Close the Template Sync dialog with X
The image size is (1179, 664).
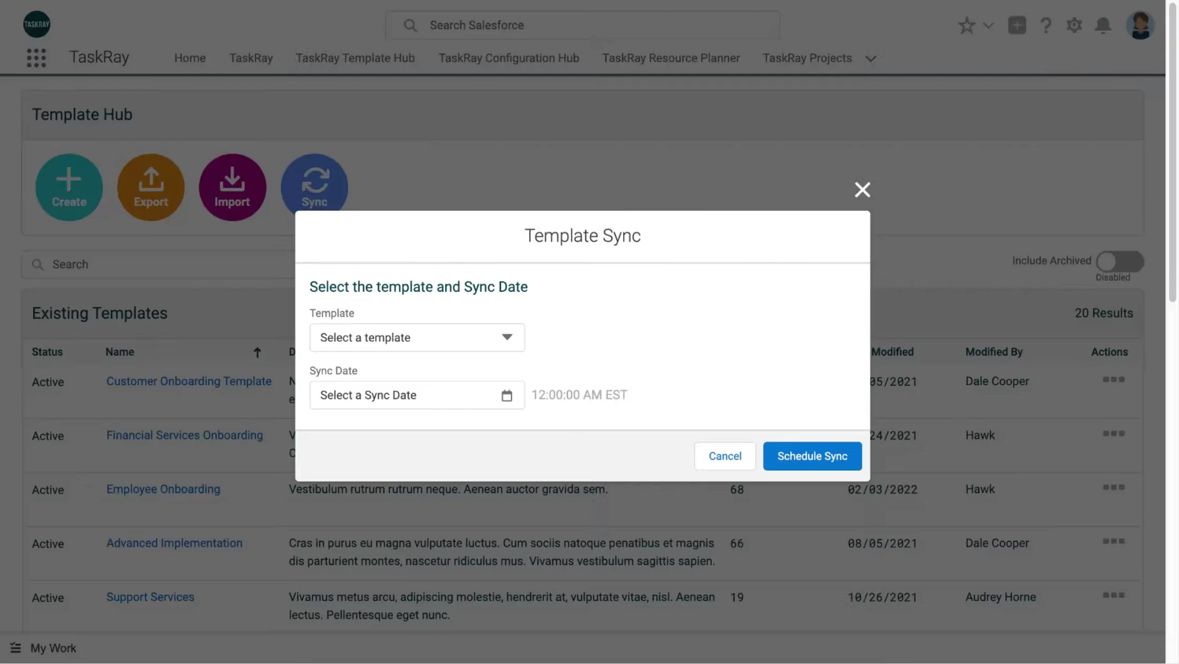862,190
